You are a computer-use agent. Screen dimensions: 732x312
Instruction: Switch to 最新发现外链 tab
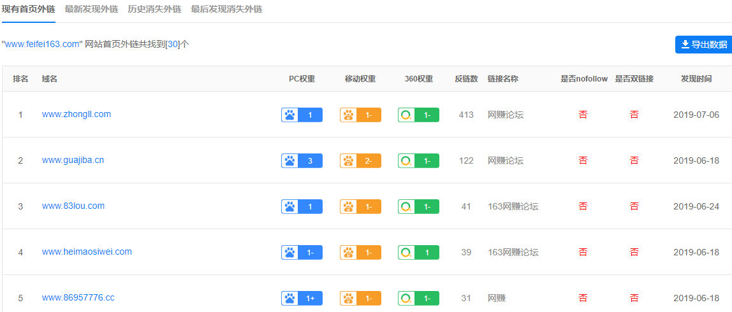tap(92, 10)
